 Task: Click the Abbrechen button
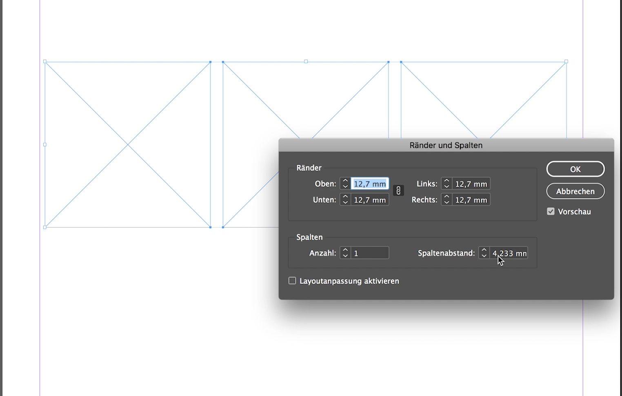(575, 191)
